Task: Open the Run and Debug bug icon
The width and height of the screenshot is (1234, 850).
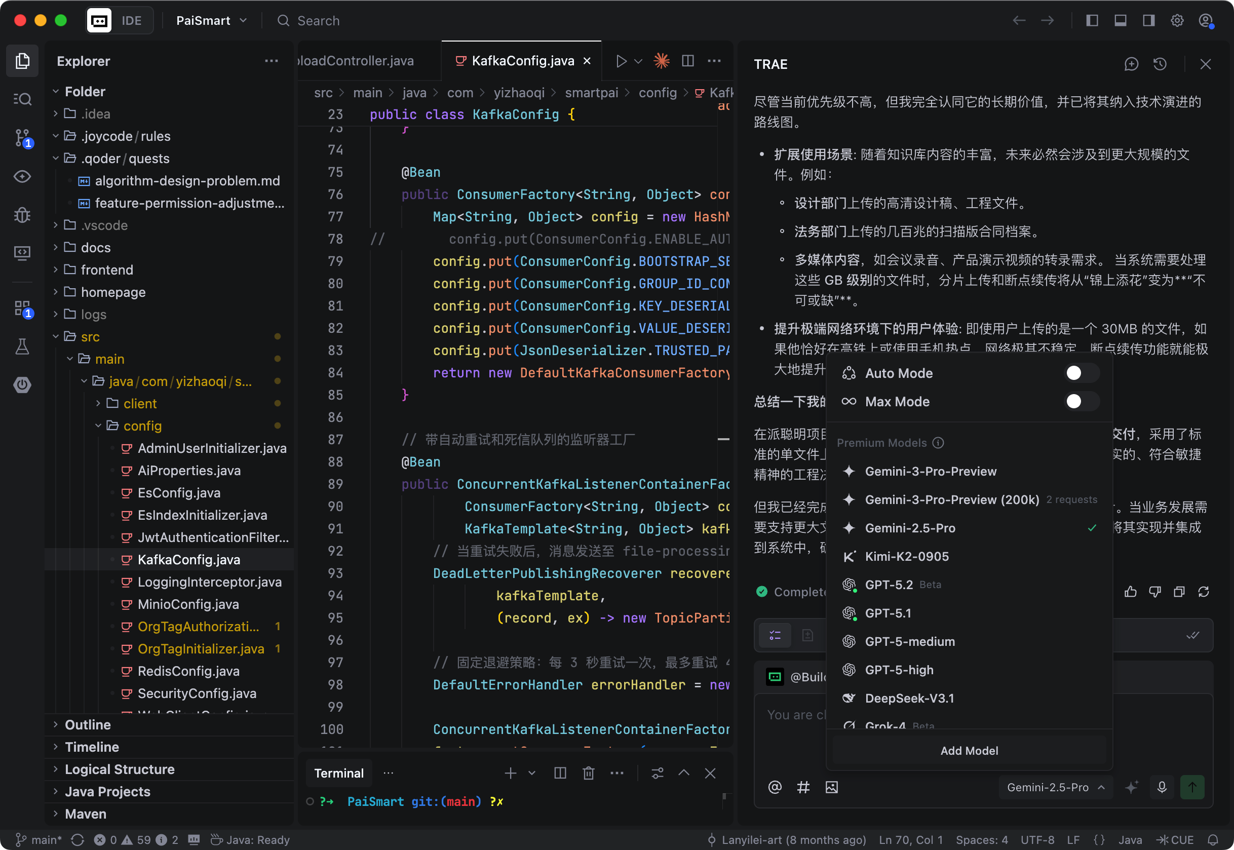Action: pos(22,215)
